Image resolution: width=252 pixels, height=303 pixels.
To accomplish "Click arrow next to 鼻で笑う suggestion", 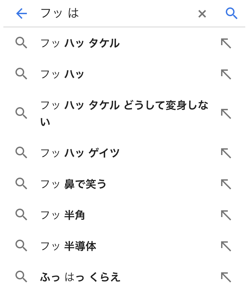I will click(226, 184).
